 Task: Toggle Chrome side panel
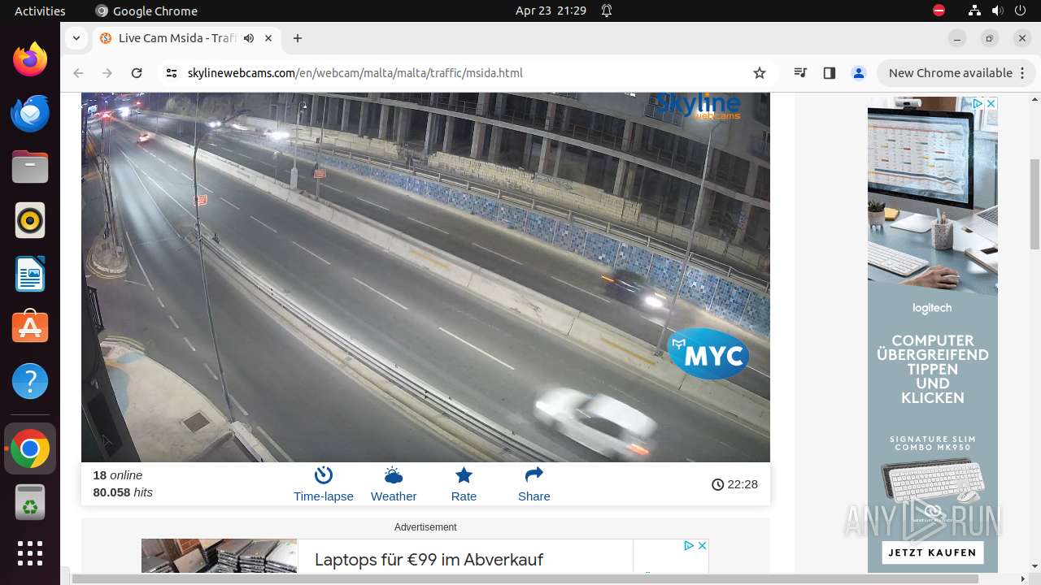(x=830, y=73)
